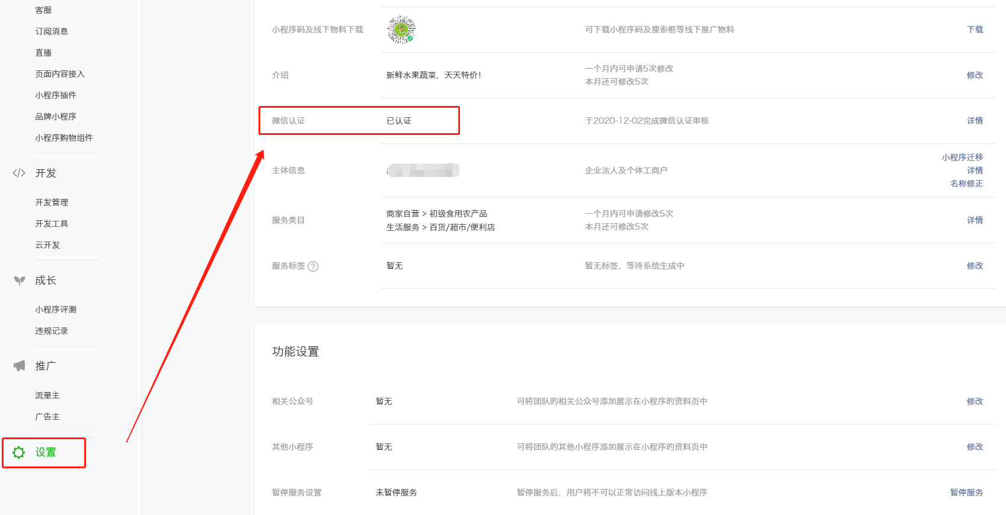Viewport: 1006px width, 515px height.
Task: Select the 设置 menu item
Action: point(46,452)
